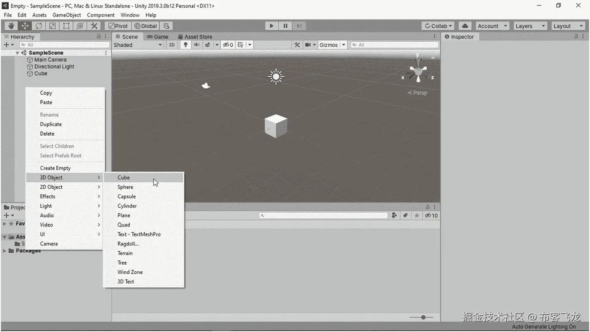Open the GameObject menu
590x332 pixels.
[67, 15]
